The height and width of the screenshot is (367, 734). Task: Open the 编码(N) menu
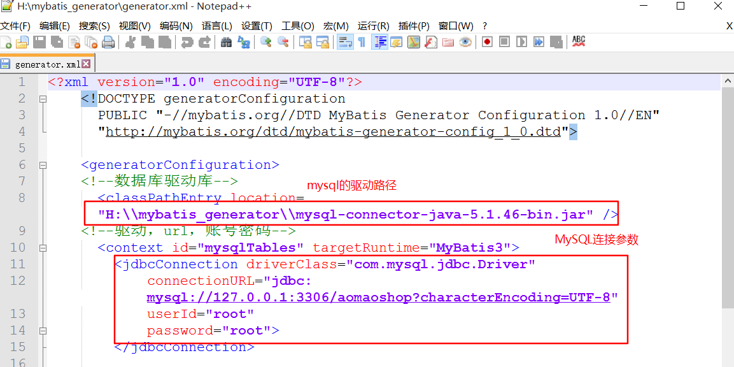(x=176, y=25)
